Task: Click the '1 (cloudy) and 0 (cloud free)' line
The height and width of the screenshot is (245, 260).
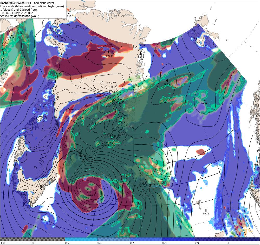Action: [x=19, y=10]
